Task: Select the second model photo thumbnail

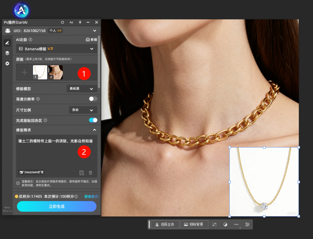Action: (x=56, y=72)
